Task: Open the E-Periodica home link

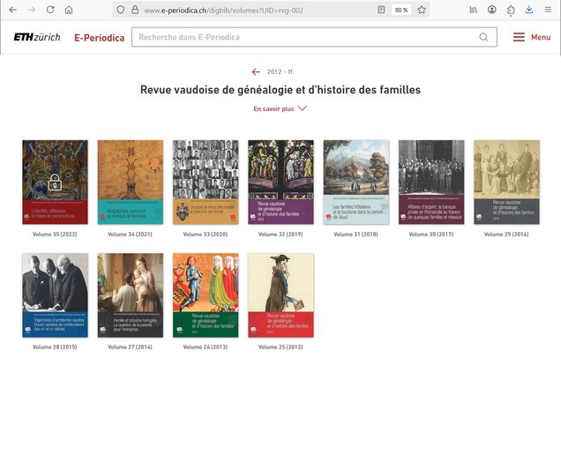Action: click(x=100, y=38)
